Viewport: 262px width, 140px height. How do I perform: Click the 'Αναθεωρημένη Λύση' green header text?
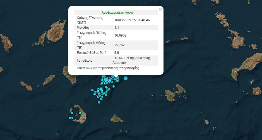point(117,13)
